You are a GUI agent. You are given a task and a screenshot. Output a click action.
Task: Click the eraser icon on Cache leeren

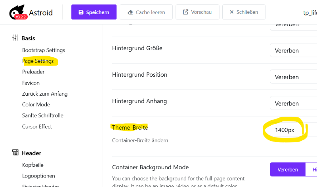point(130,12)
